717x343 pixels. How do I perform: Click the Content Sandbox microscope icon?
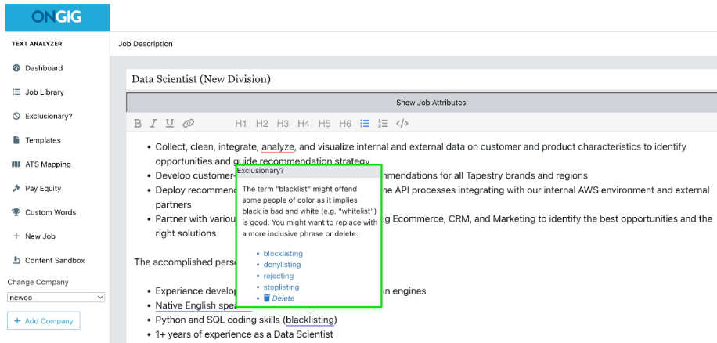point(16,260)
